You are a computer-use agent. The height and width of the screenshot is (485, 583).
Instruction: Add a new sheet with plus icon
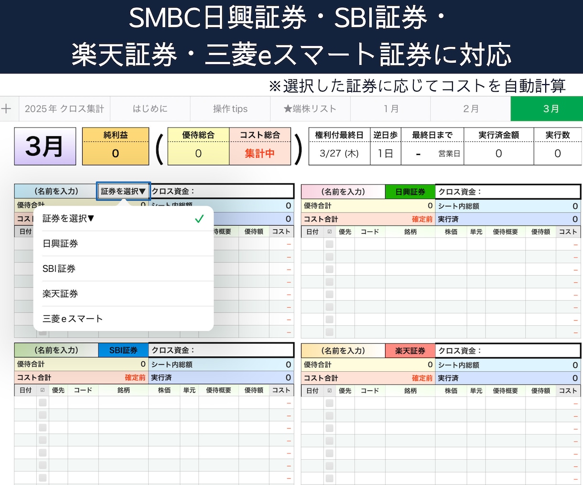click(x=6, y=109)
